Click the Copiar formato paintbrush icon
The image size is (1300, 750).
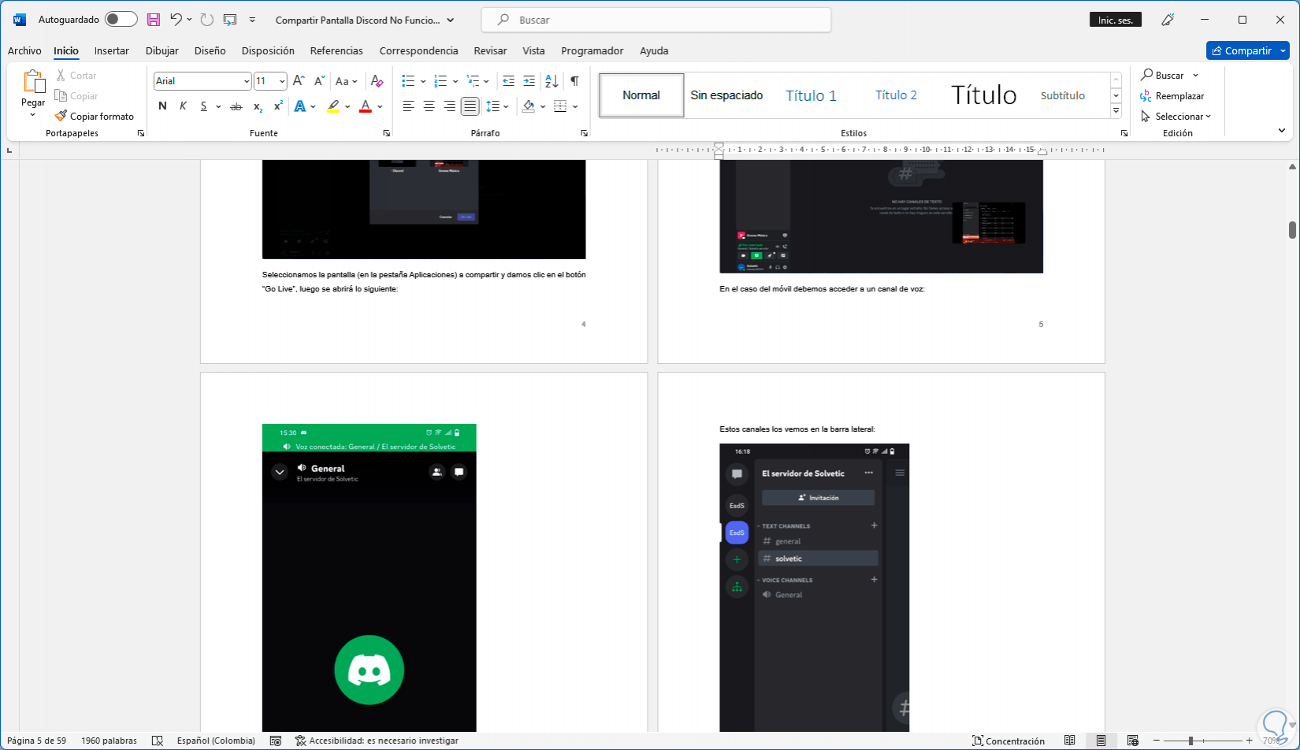click(x=61, y=116)
